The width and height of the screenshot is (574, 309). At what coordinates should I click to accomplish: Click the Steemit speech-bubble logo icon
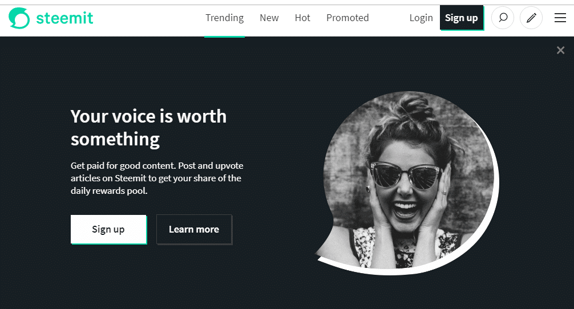tap(19, 18)
